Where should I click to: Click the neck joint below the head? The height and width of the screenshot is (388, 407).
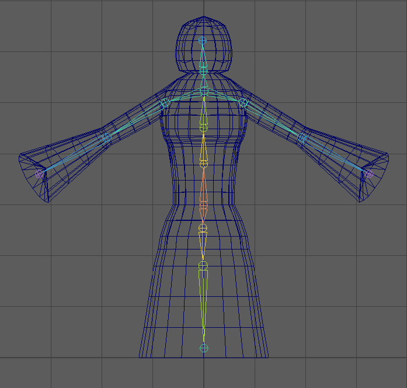(x=203, y=70)
